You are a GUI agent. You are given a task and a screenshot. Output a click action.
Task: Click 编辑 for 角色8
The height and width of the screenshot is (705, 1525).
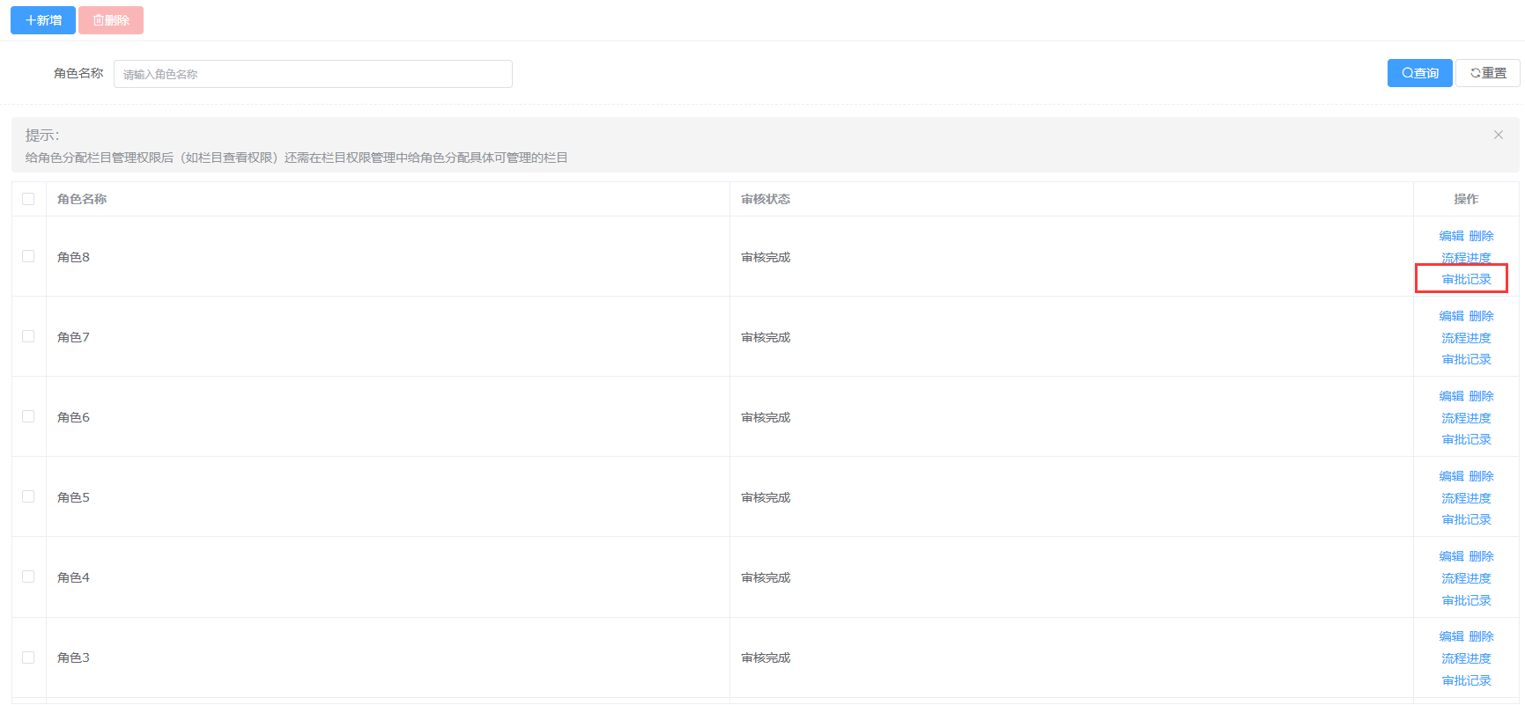coord(1451,236)
